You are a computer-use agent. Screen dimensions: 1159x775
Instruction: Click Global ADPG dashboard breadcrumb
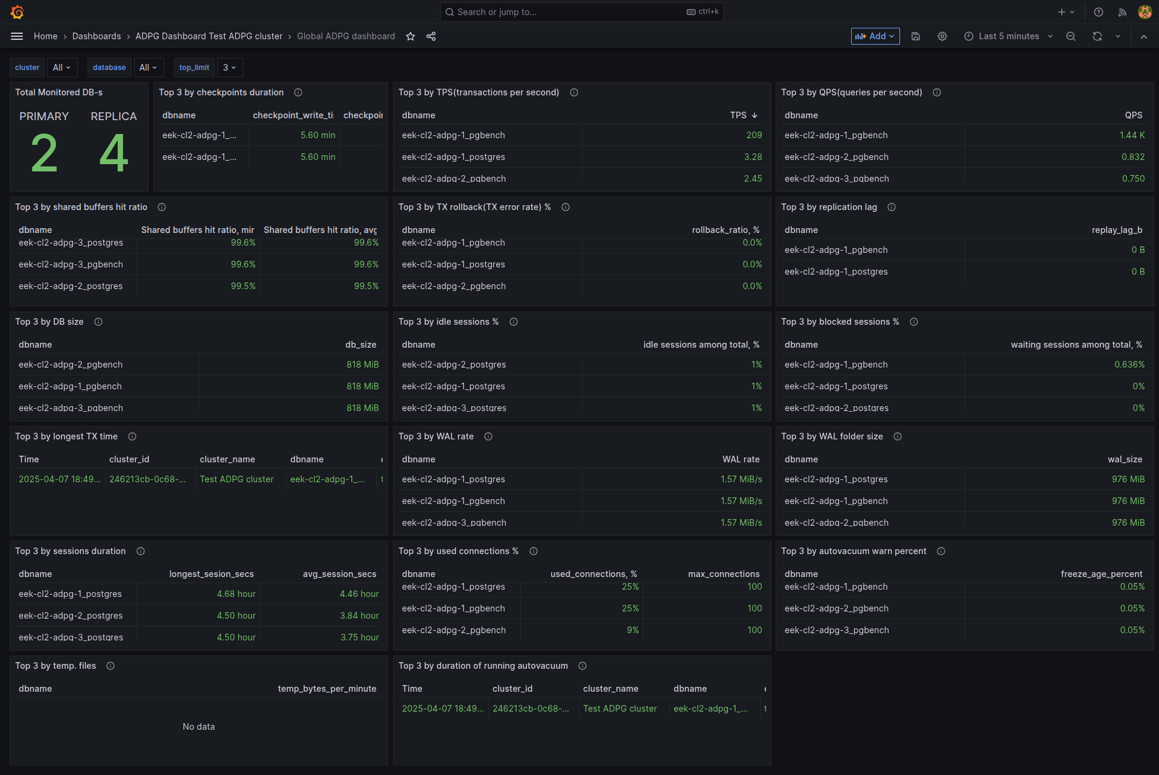(346, 36)
